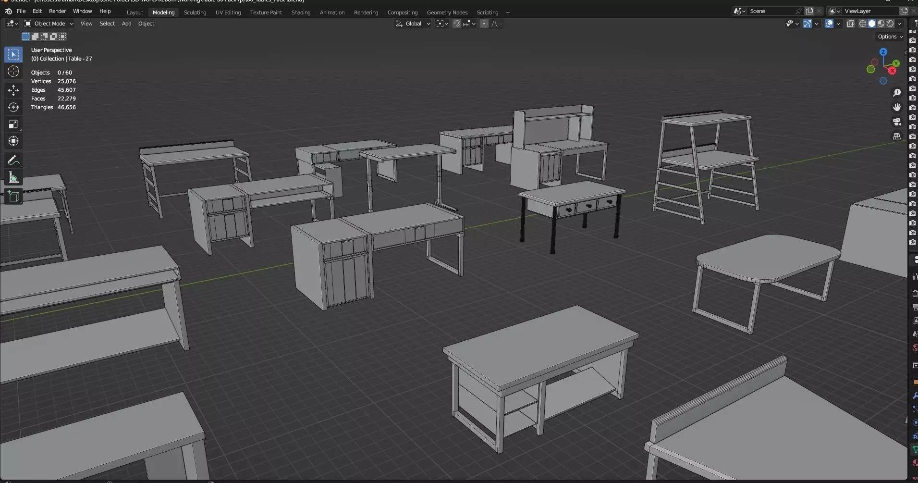Open the viewport shading options dropdown
The height and width of the screenshot is (483, 918).
click(899, 24)
